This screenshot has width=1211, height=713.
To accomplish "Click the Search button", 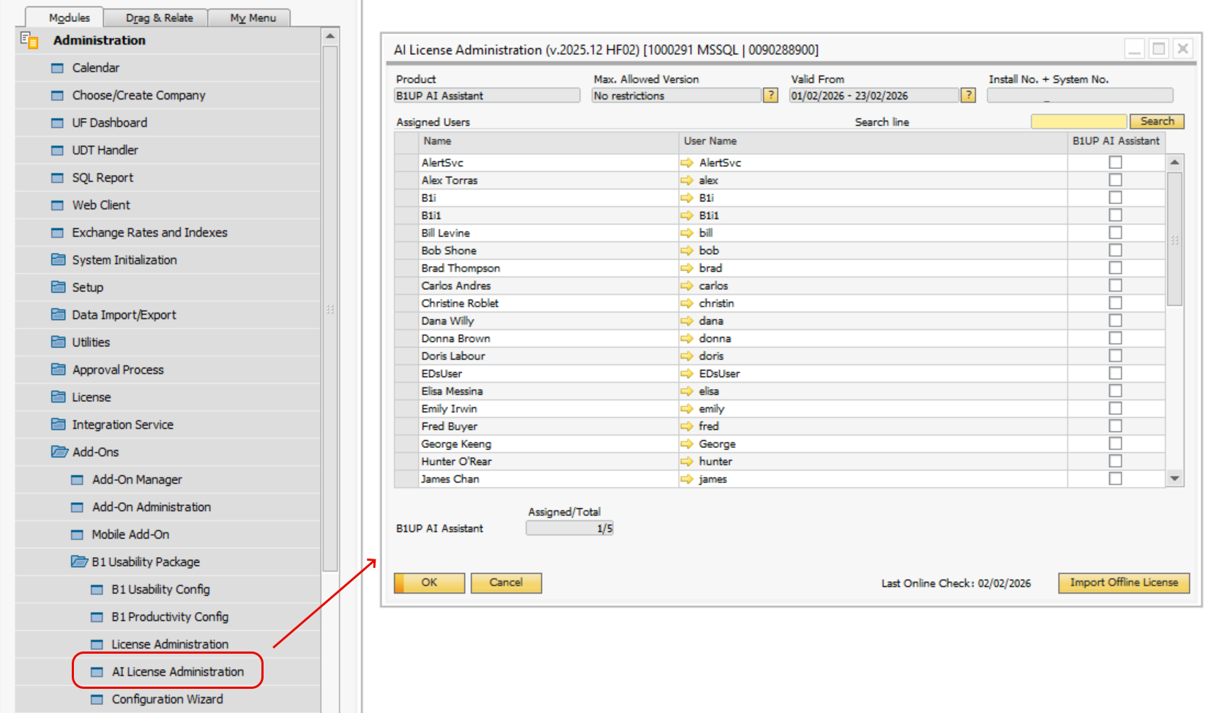I will 1157,122.
